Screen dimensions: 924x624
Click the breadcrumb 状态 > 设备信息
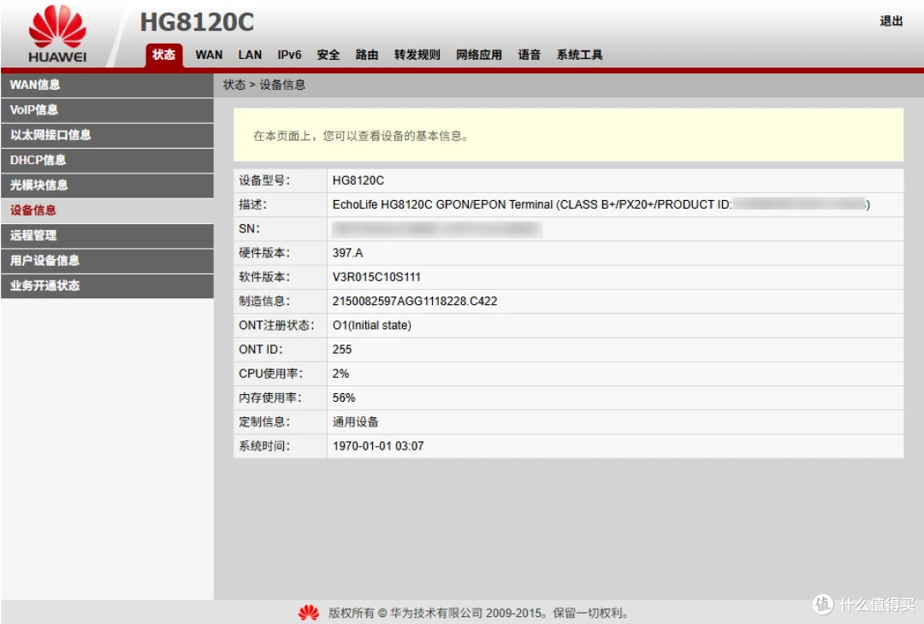[x=264, y=85]
